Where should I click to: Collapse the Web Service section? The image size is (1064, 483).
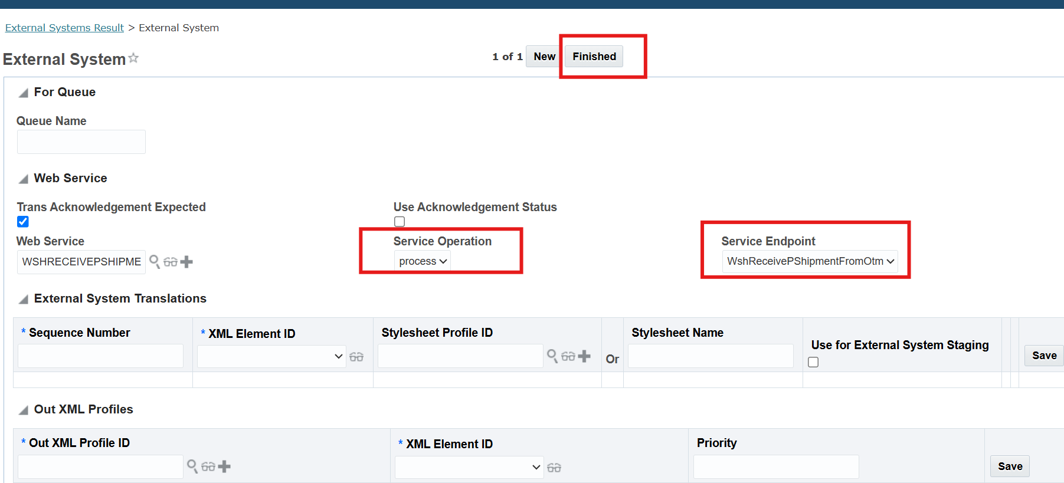point(24,179)
